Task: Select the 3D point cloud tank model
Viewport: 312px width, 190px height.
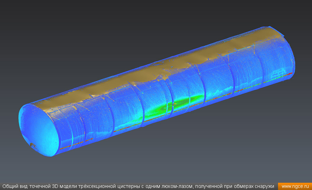Action: click(157, 91)
